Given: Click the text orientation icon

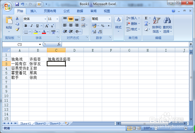Looking at the screenshot, I should pos(77,32).
